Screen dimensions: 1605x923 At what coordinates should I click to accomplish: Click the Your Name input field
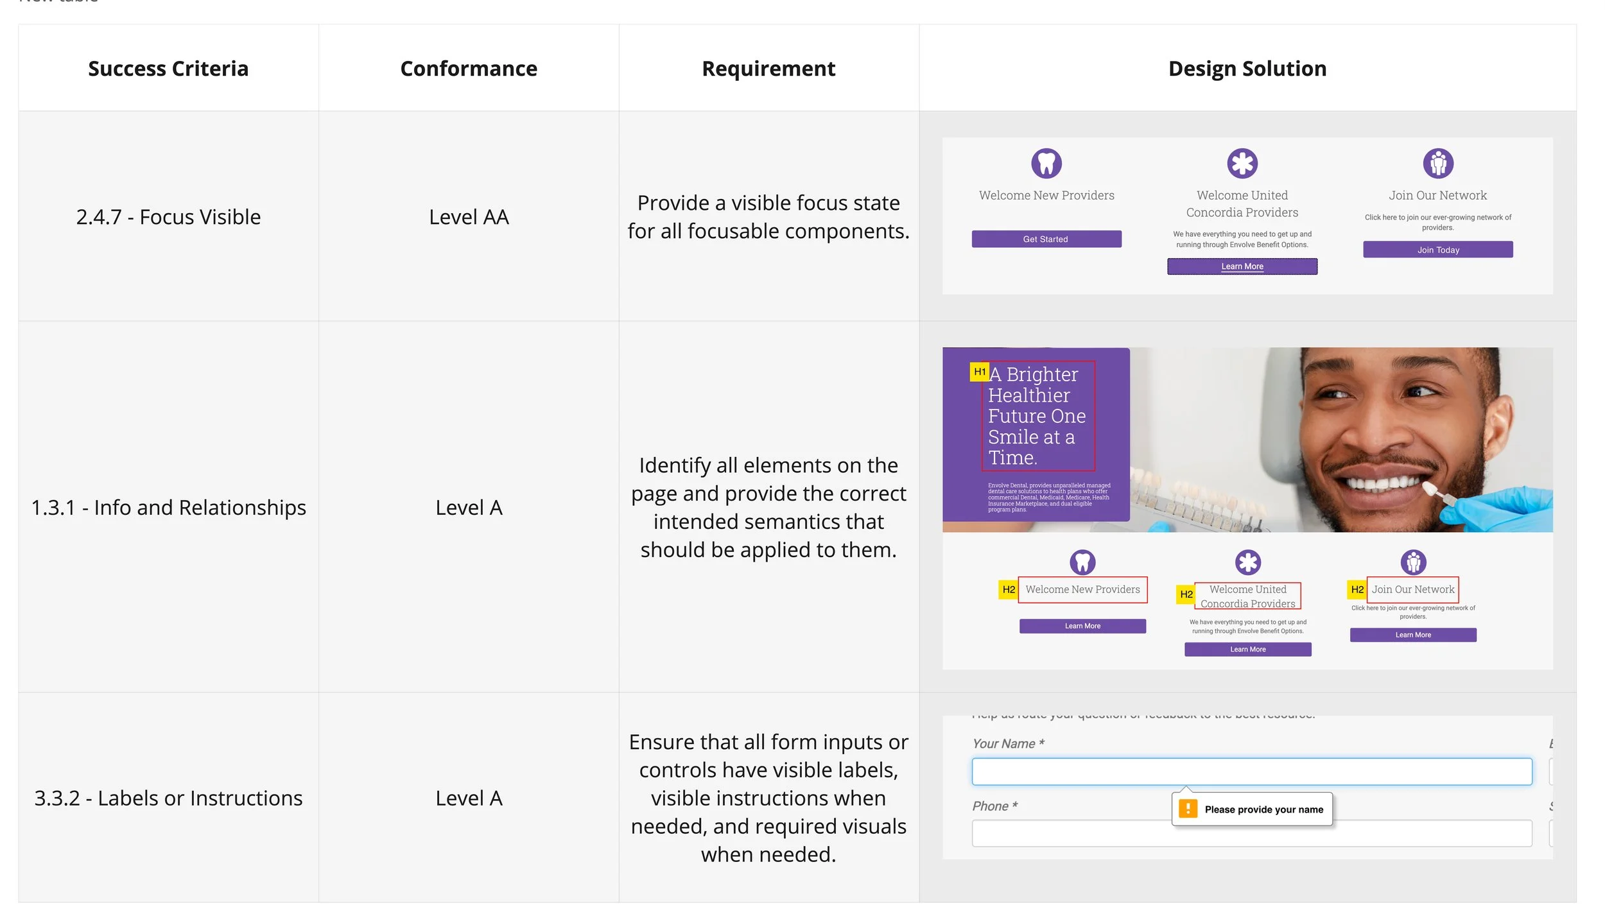[1251, 772]
